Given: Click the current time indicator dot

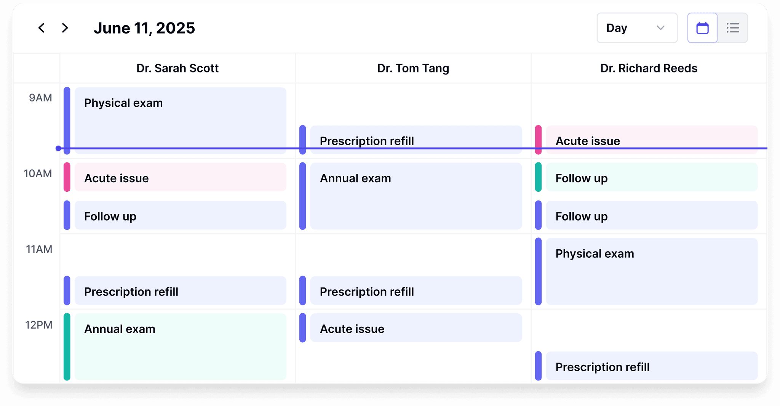Looking at the screenshot, I should [58, 148].
